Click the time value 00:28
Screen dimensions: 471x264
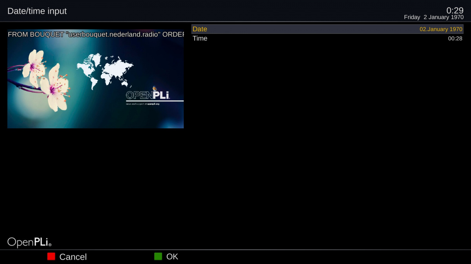click(x=455, y=39)
